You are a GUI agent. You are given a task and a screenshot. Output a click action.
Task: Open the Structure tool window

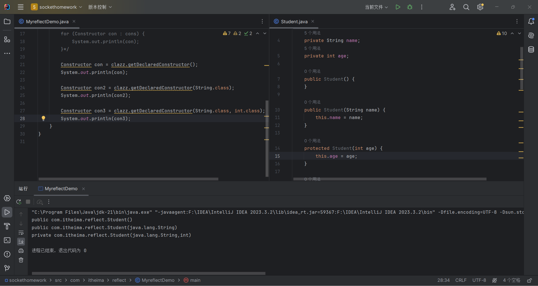[x=7, y=39]
